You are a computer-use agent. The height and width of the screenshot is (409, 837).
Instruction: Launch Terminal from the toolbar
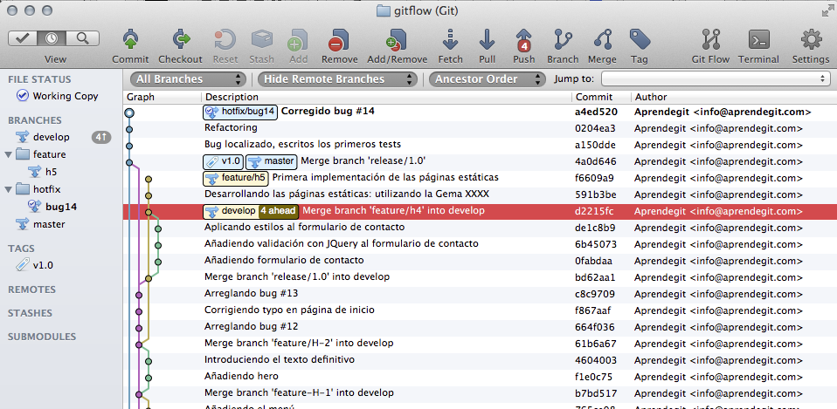pos(758,40)
